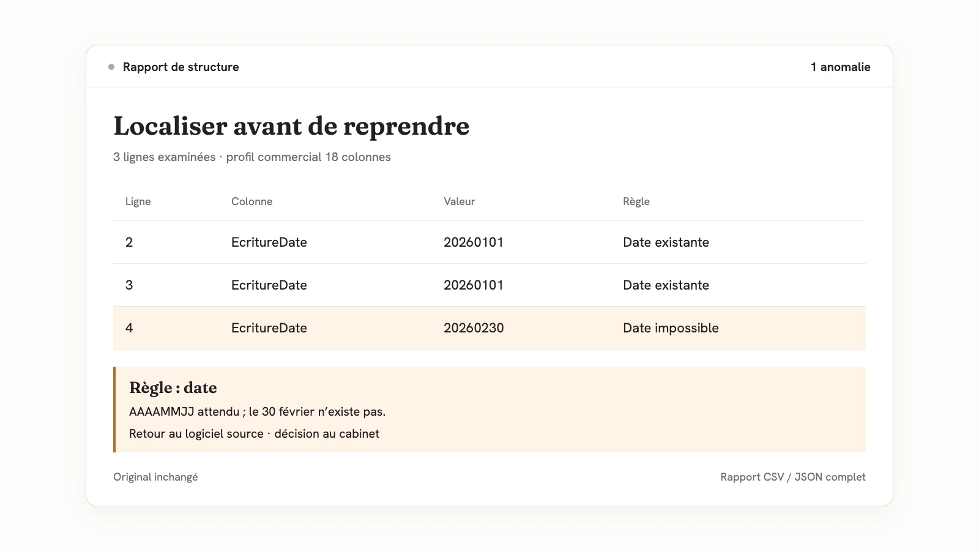Click the 'Ligne' column header

[138, 201]
